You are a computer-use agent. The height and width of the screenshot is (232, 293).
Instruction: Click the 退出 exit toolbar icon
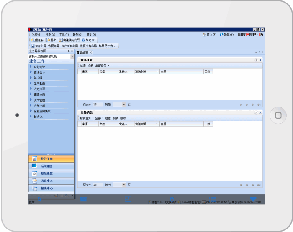[x=48, y=40]
